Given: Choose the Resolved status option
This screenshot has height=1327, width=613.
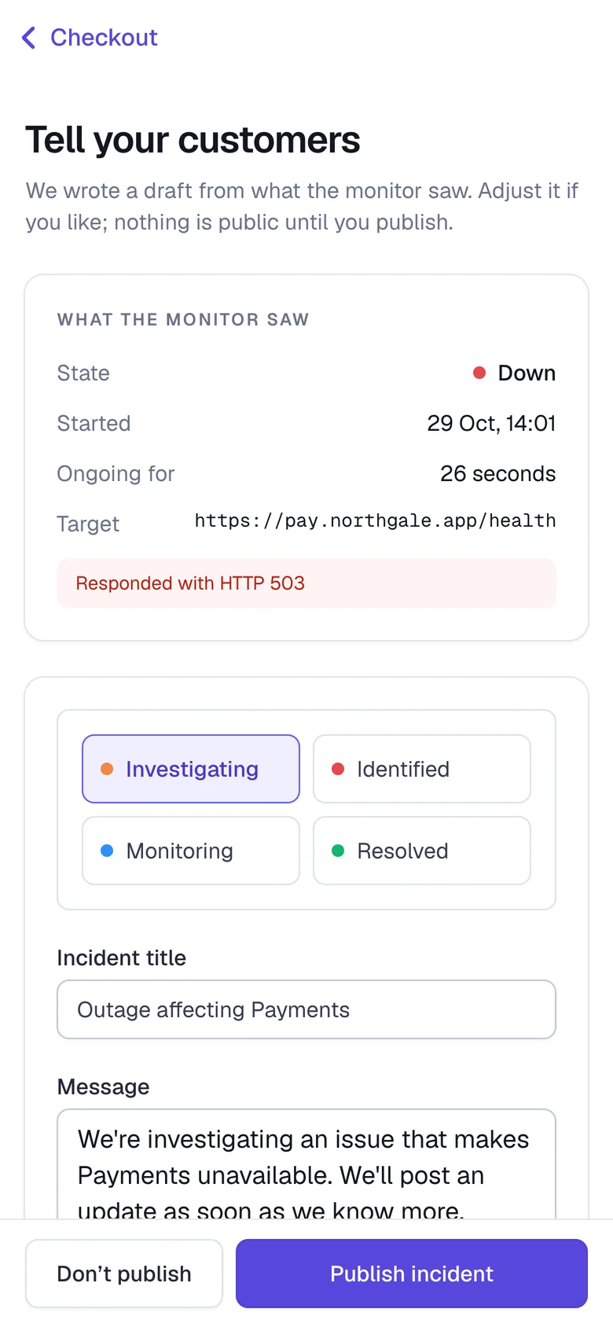Looking at the screenshot, I should pyautogui.click(x=422, y=851).
